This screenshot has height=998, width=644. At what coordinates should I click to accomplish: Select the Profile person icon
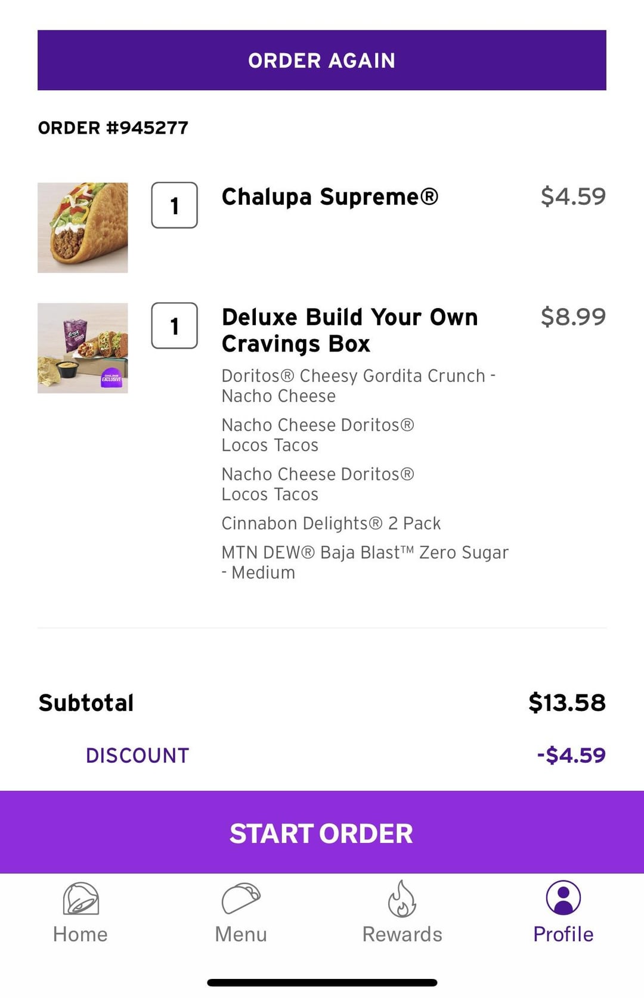click(563, 898)
